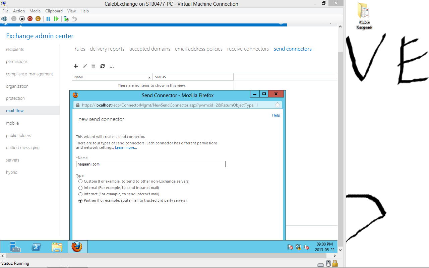Open Server Manager from the guest taskbar
Viewport: 429px width, 268px height.
(15, 247)
